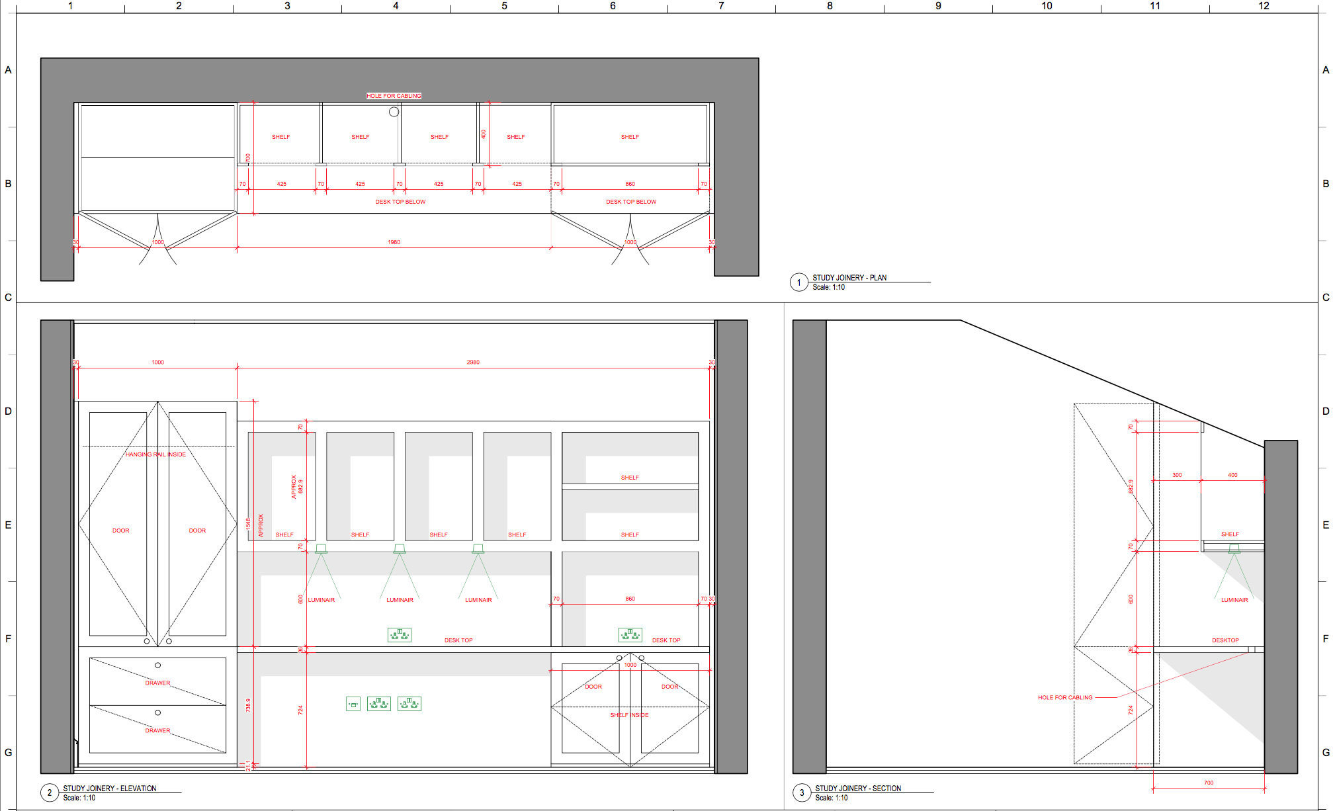The height and width of the screenshot is (811, 1333).
Task: Click the LUMINAIR label in the section view
Action: pyautogui.click(x=1234, y=600)
